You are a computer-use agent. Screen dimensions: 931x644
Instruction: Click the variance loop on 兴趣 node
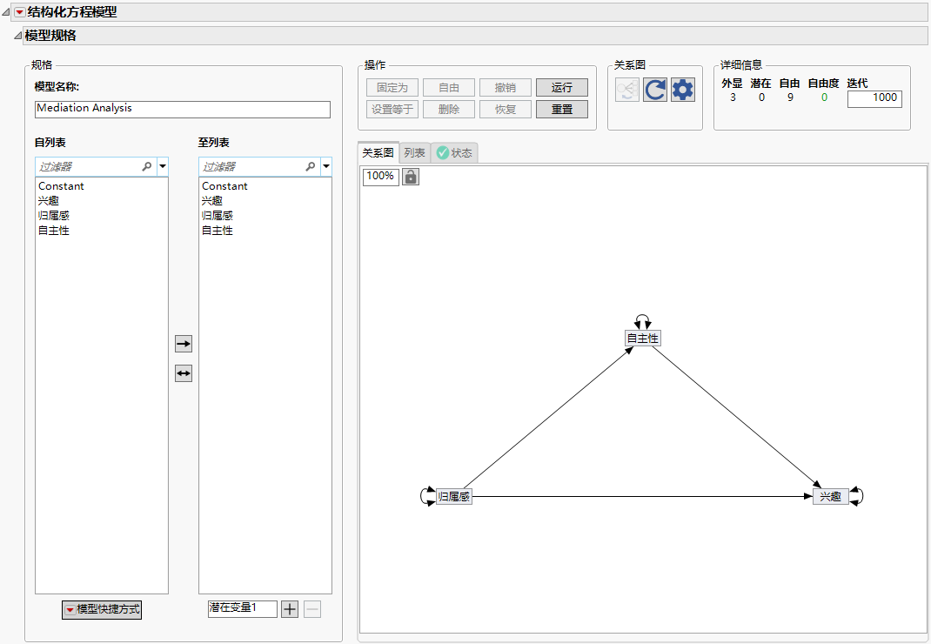856,496
